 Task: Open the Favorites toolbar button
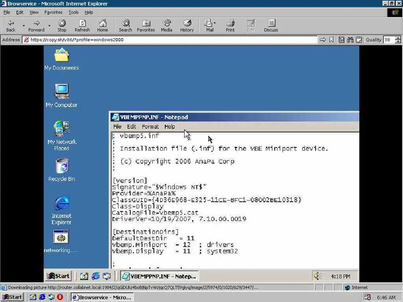coord(146,26)
